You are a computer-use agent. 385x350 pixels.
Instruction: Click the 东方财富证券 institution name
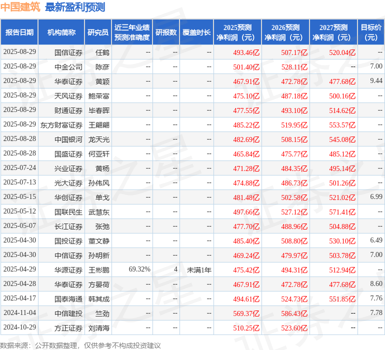[x=61, y=125]
